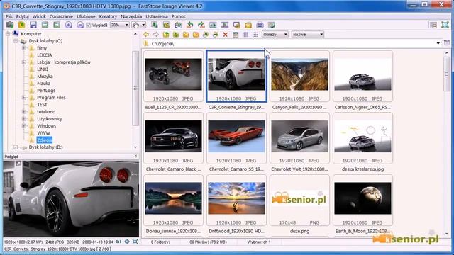Go forward with the right arrow icon

pos(156,35)
